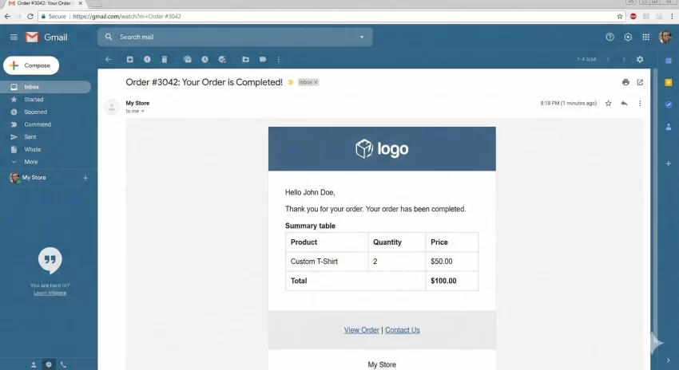Open settings gear in header
The image size is (679, 370).
click(x=628, y=37)
